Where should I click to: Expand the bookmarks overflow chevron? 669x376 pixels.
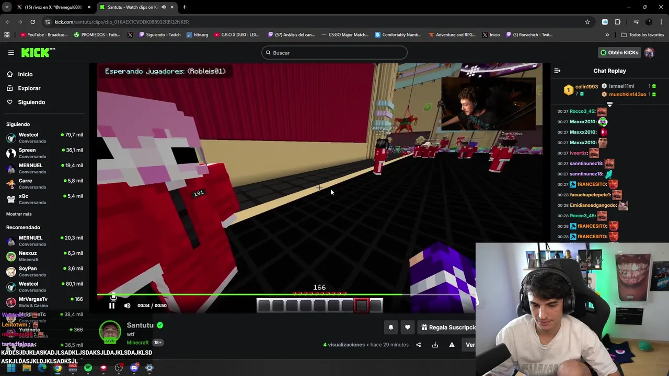click(607, 35)
